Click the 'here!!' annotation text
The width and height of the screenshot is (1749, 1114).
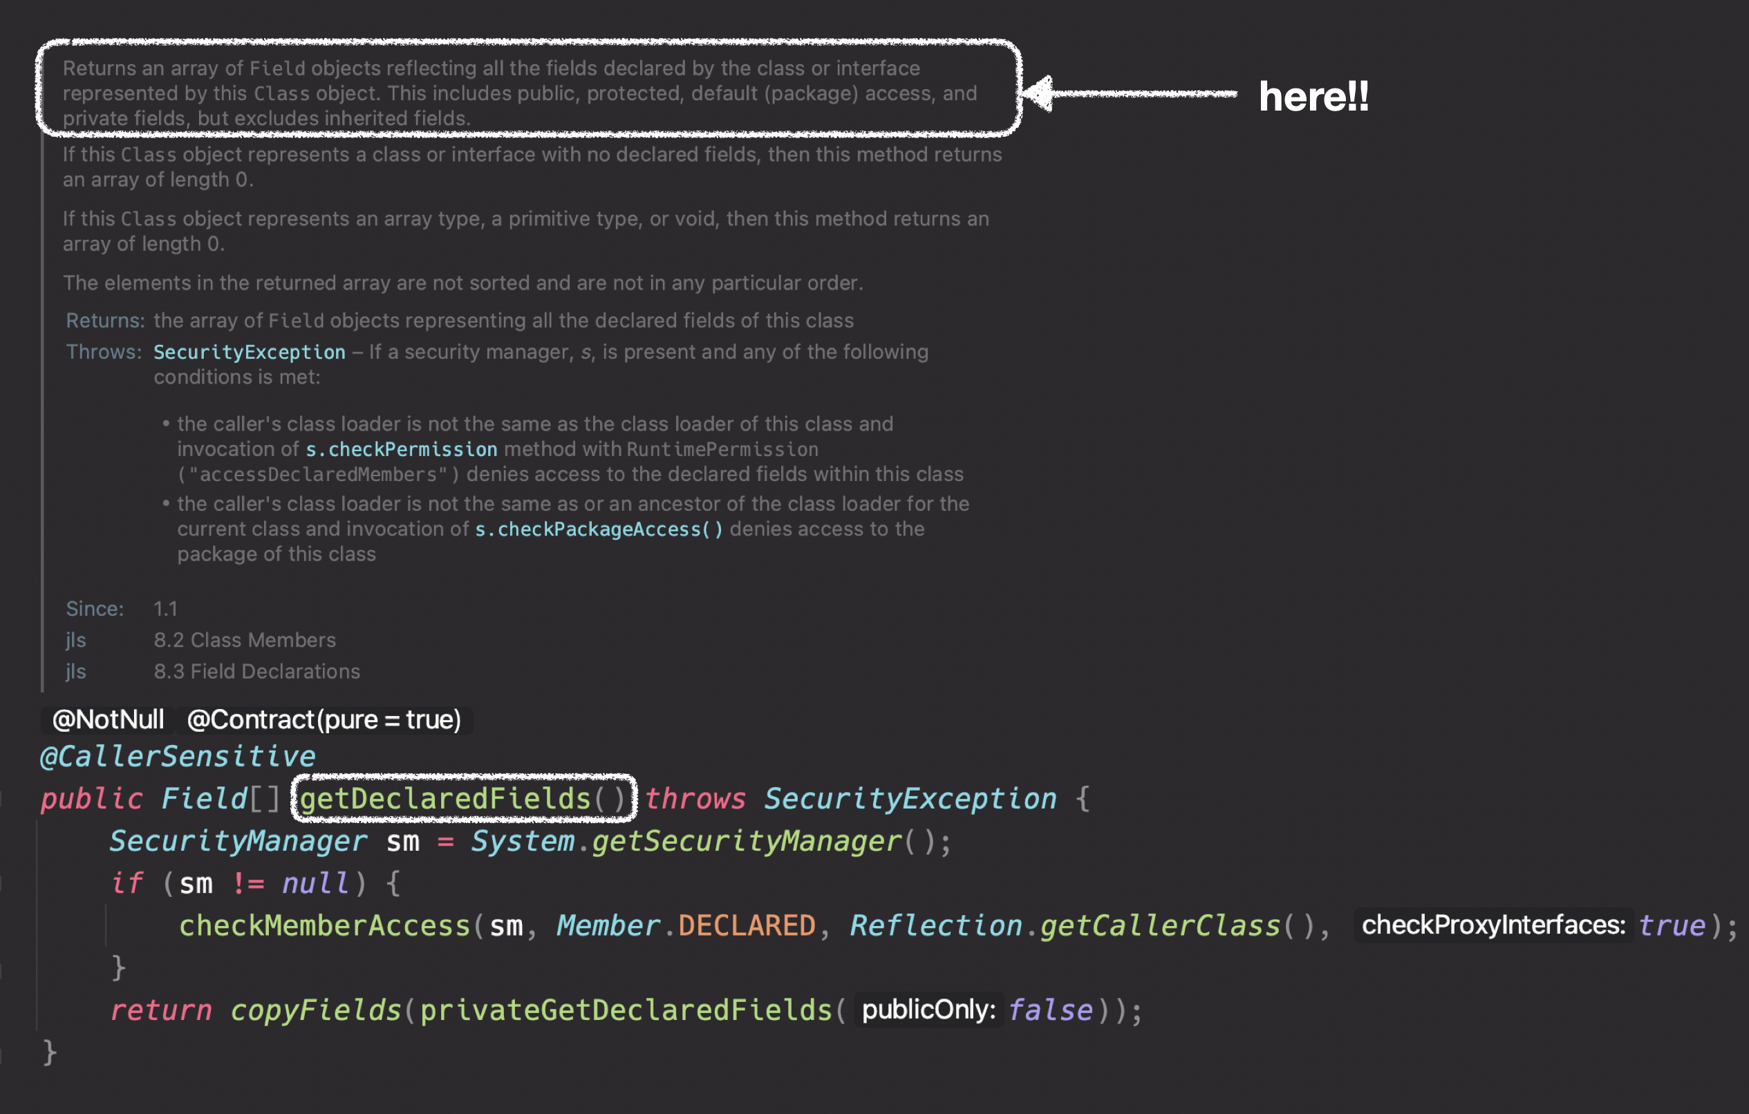click(x=1313, y=97)
